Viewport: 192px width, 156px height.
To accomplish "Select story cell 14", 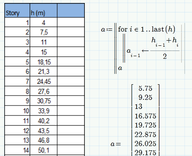I will 17,150.
